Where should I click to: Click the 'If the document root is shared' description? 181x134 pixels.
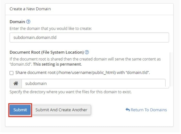(x=85, y=59)
